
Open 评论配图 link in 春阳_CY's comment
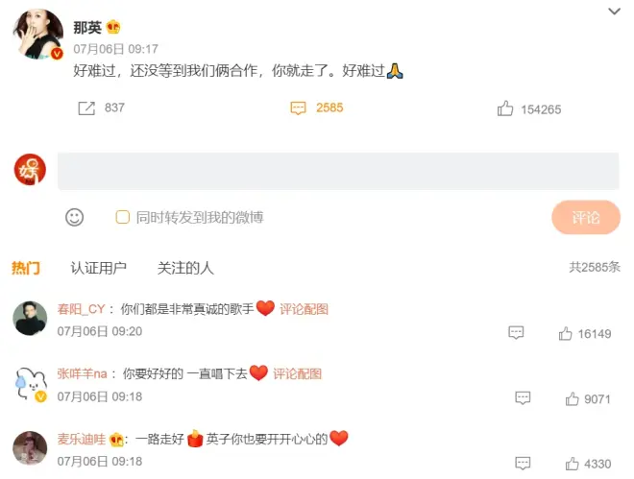tap(304, 309)
